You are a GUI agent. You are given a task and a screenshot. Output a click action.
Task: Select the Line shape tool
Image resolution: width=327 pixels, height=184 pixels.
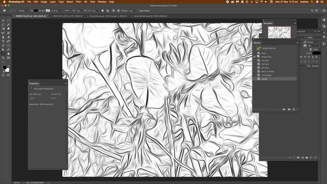[3, 54]
